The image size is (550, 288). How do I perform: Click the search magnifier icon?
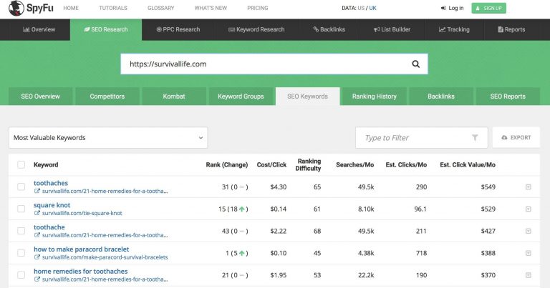(415, 64)
